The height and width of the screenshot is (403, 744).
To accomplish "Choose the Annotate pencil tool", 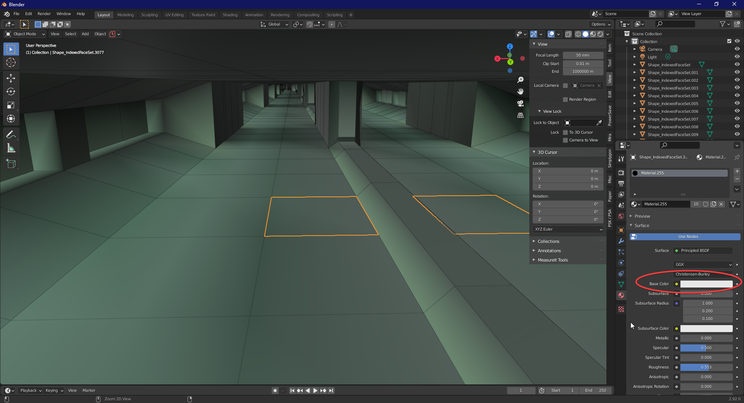I will pyautogui.click(x=11, y=134).
